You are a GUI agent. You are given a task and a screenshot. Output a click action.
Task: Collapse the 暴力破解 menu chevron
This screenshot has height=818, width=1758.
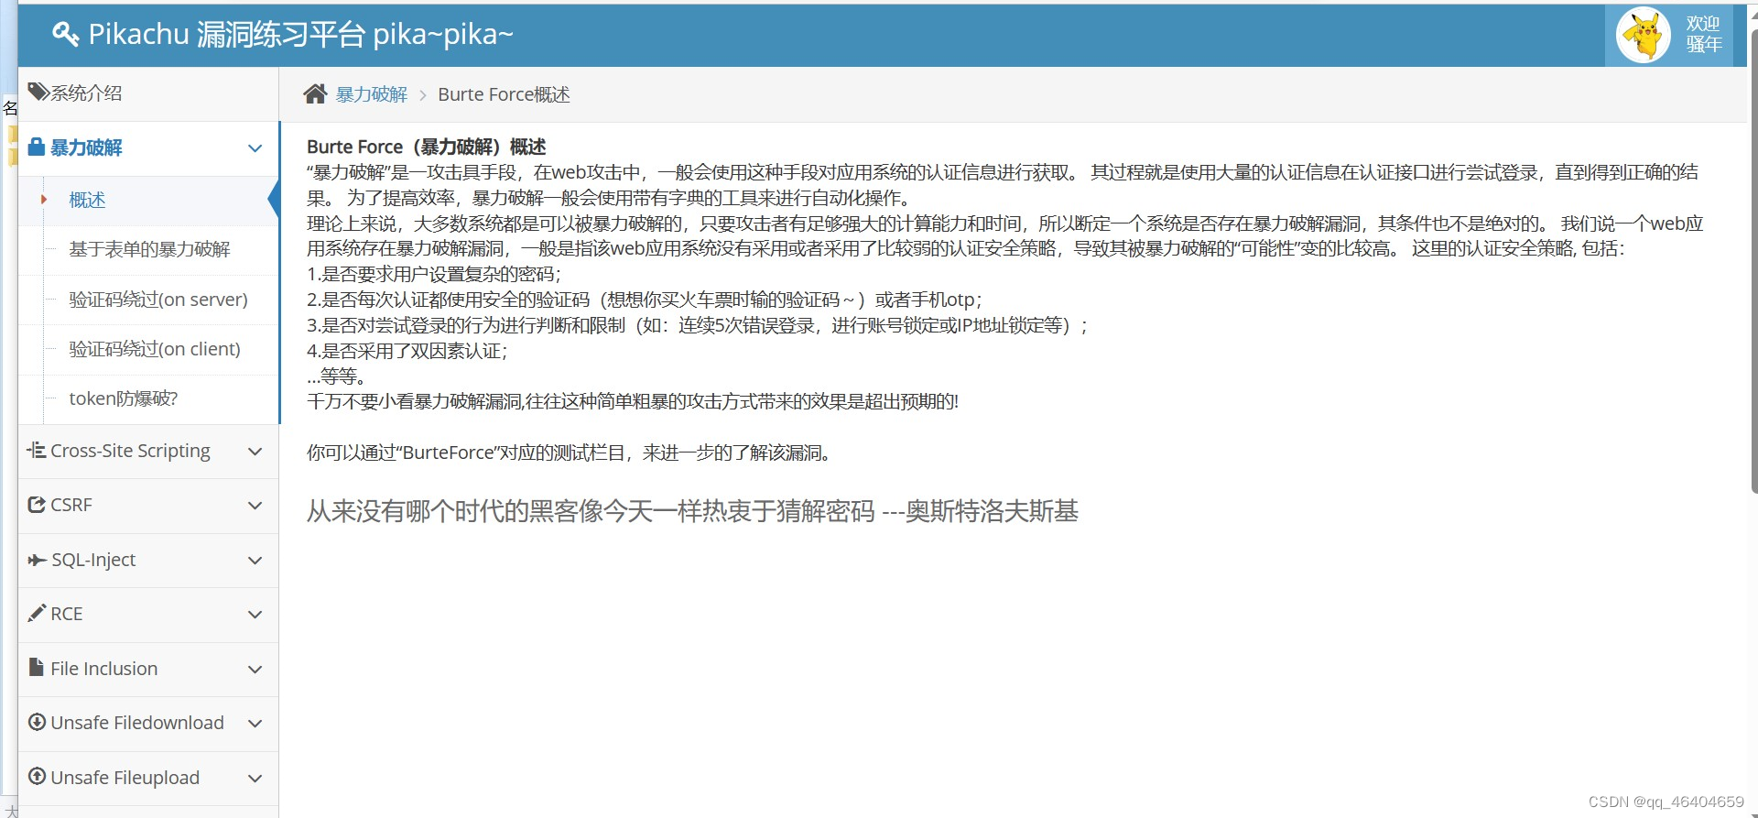pyautogui.click(x=255, y=148)
